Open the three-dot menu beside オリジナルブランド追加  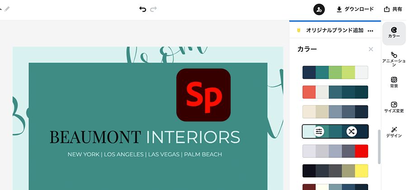(x=370, y=31)
